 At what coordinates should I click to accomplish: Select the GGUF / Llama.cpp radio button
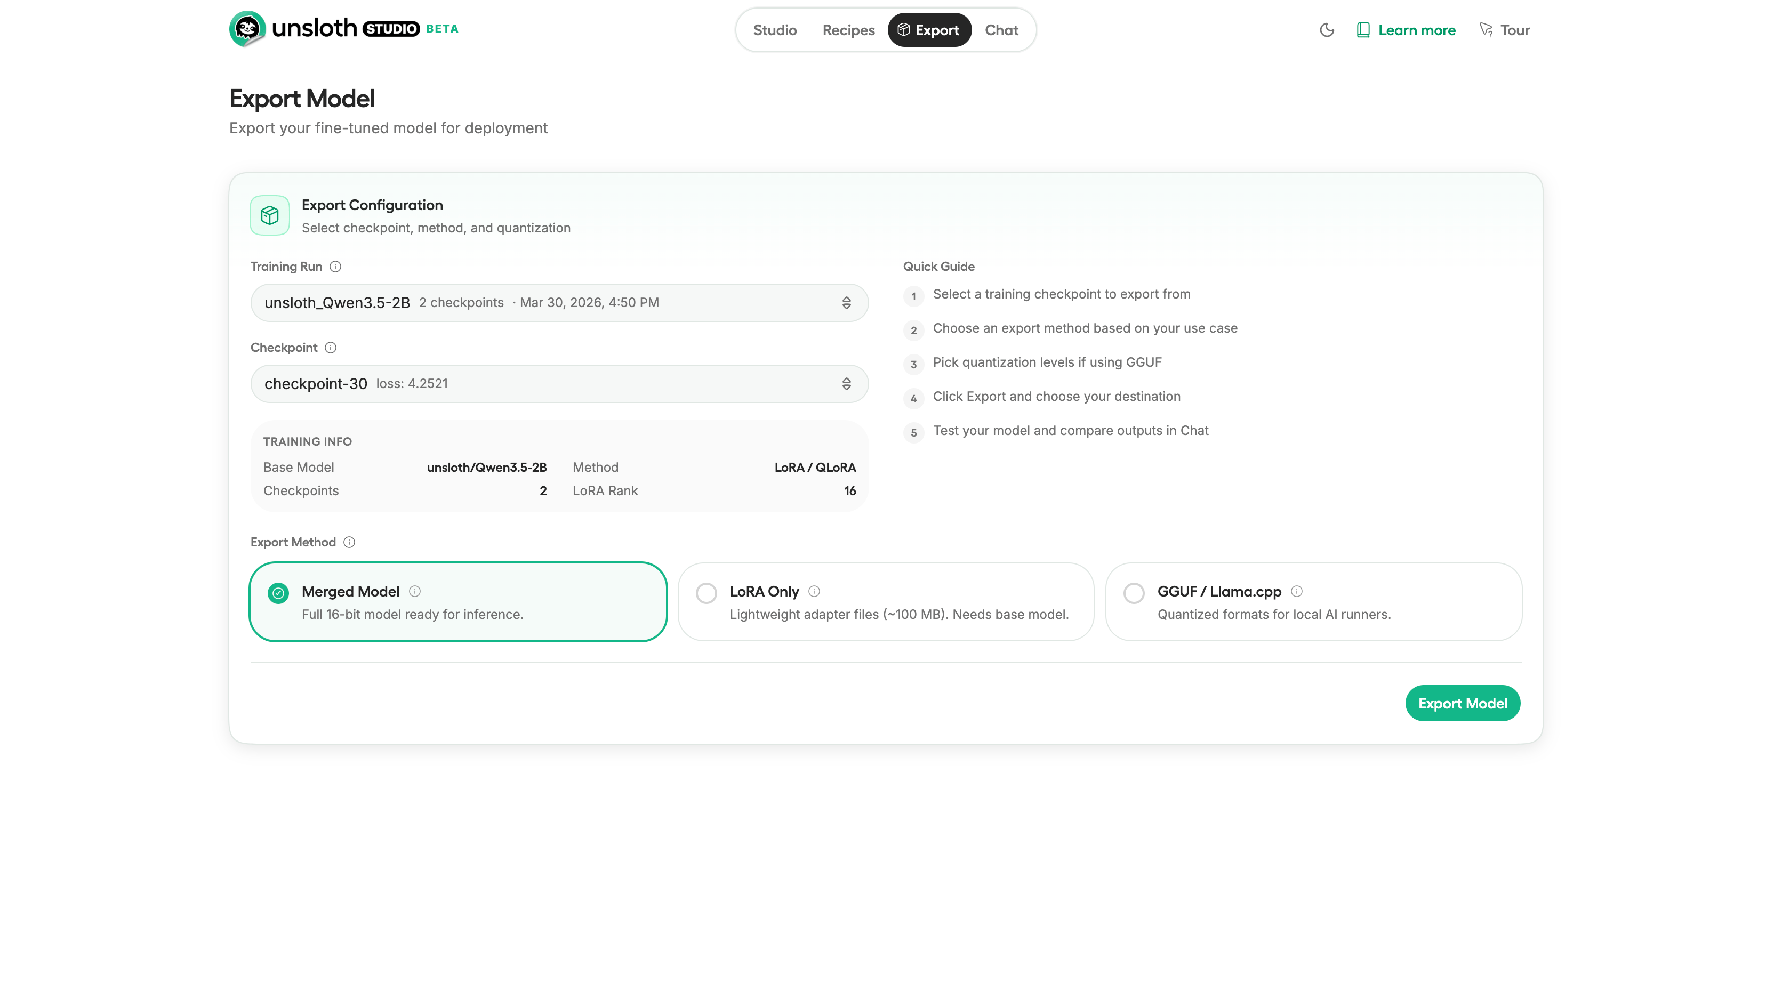tap(1134, 593)
